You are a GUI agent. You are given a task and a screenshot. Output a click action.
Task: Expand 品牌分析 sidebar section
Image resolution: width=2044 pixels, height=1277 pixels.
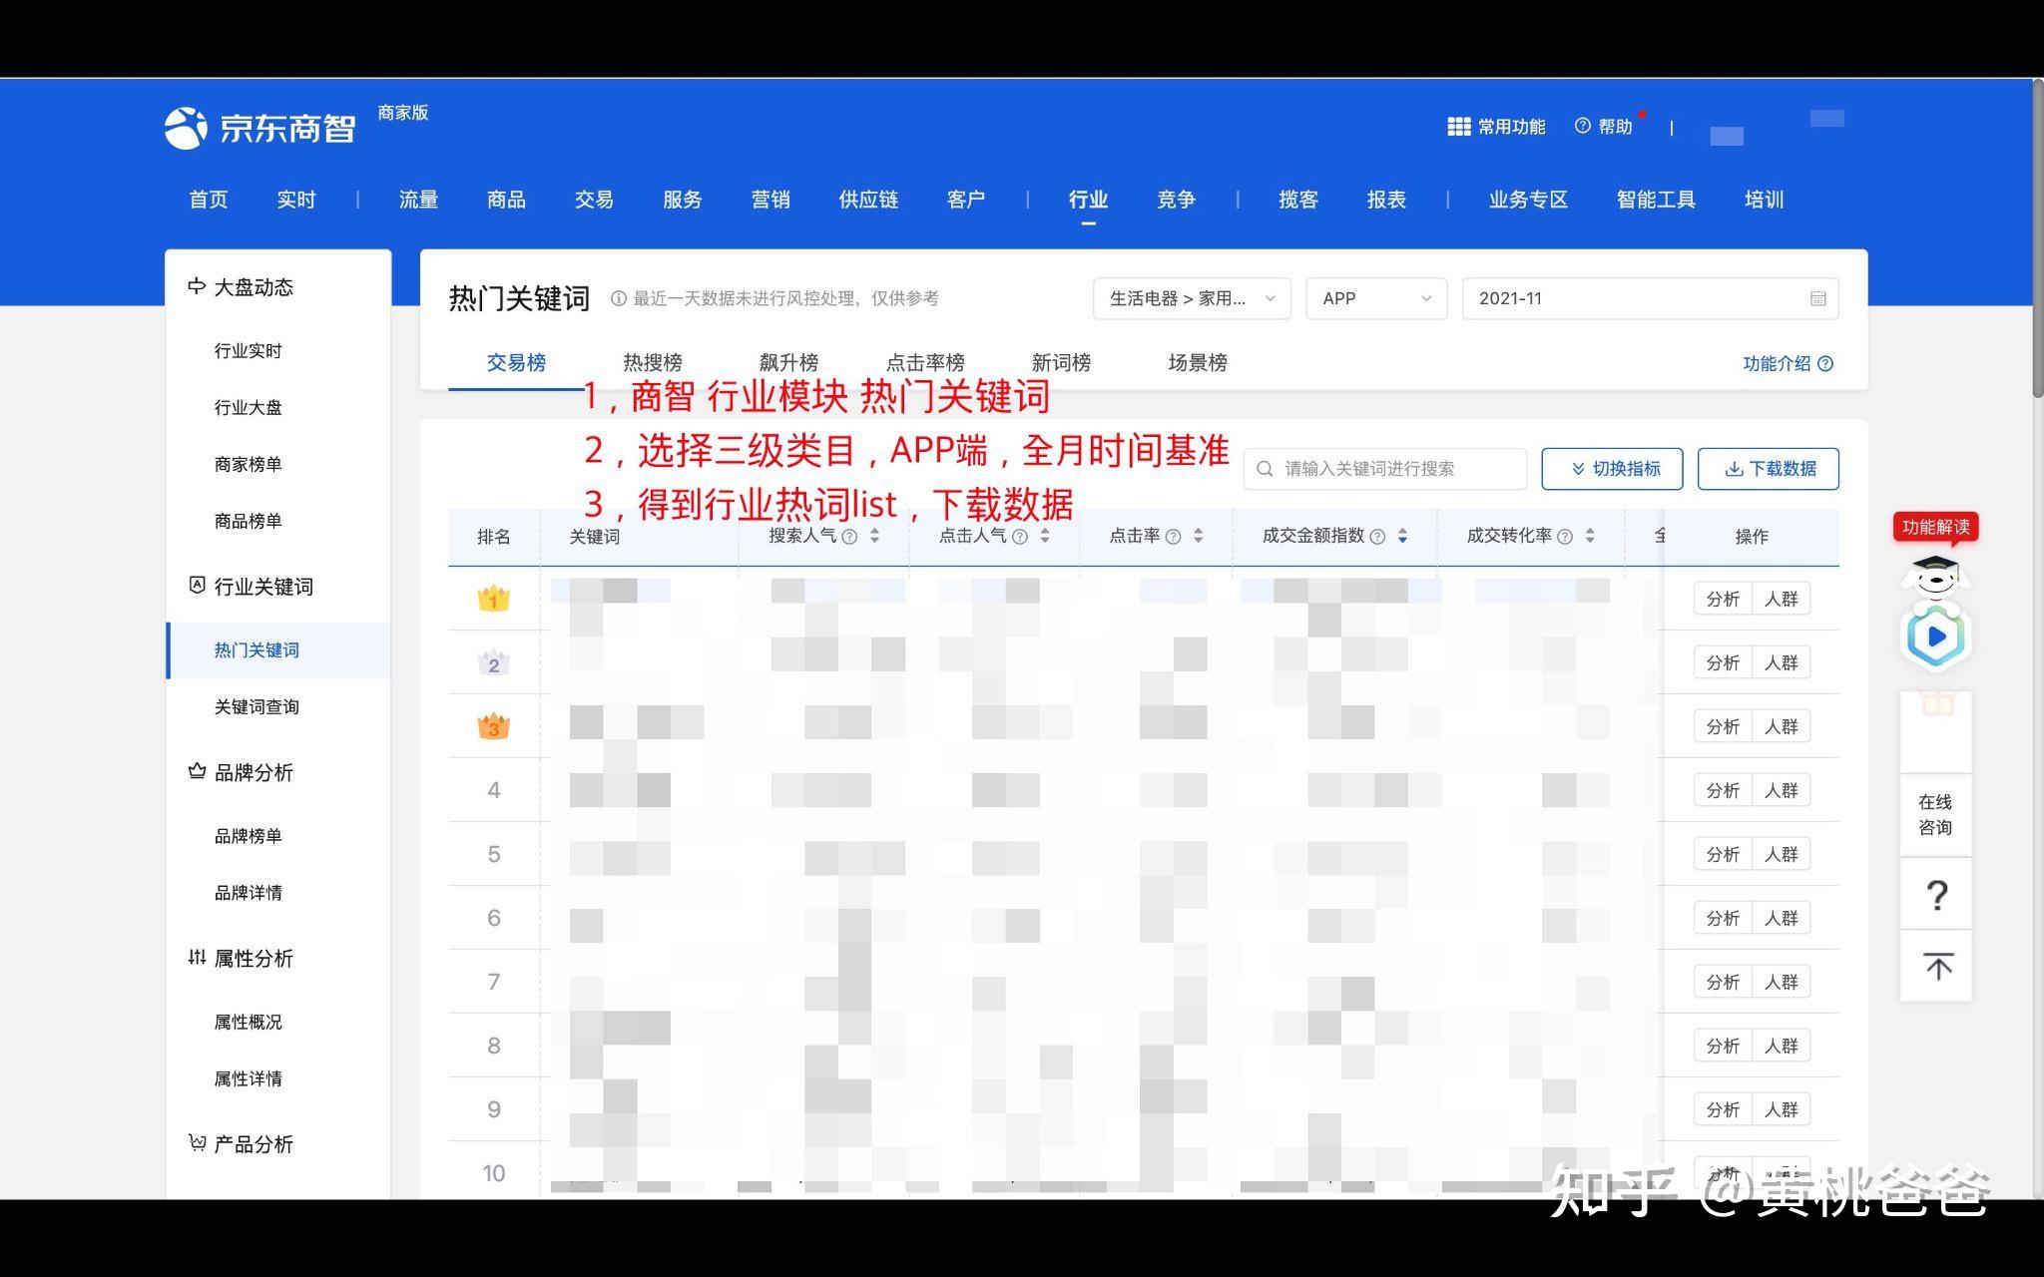[242, 772]
